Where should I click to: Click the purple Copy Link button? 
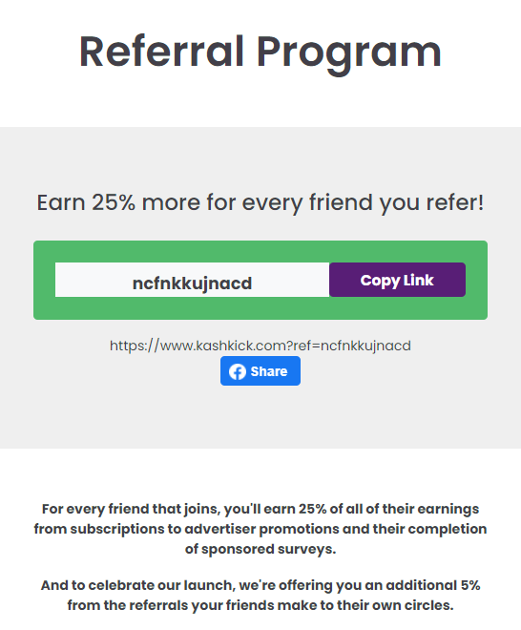click(397, 280)
